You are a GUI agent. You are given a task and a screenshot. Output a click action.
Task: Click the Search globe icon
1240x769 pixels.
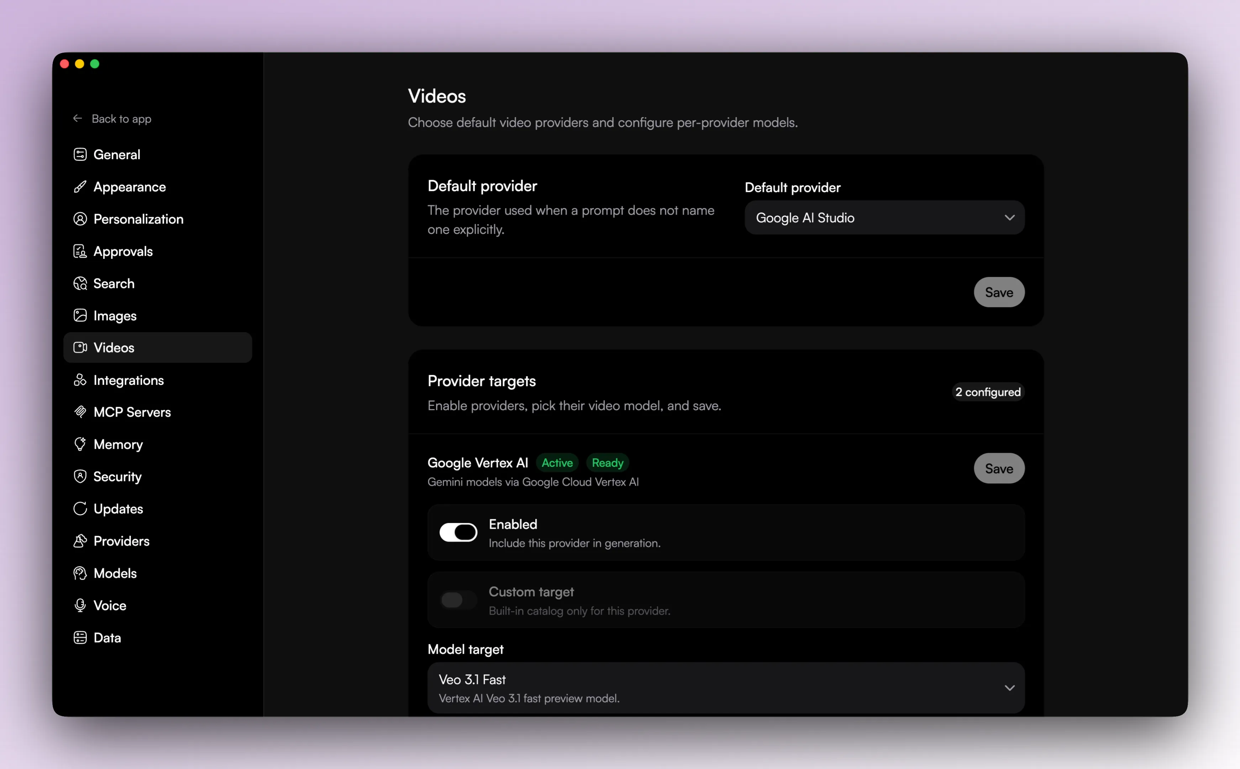pyautogui.click(x=80, y=283)
